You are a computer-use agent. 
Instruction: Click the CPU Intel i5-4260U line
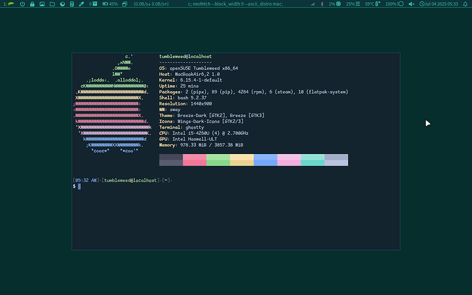pos(204,133)
